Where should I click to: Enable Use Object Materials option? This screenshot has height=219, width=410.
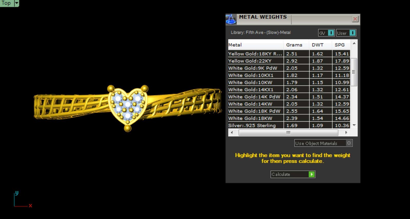pyautogui.click(x=348, y=143)
